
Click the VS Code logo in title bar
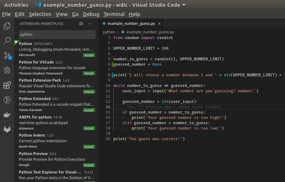38,5
